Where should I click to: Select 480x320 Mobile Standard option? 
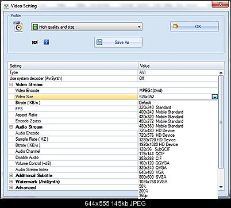click(x=161, y=117)
